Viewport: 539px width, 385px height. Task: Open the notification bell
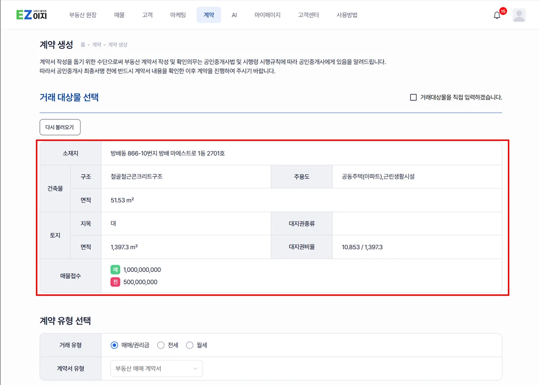pyautogui.click(x=497, y=15)
